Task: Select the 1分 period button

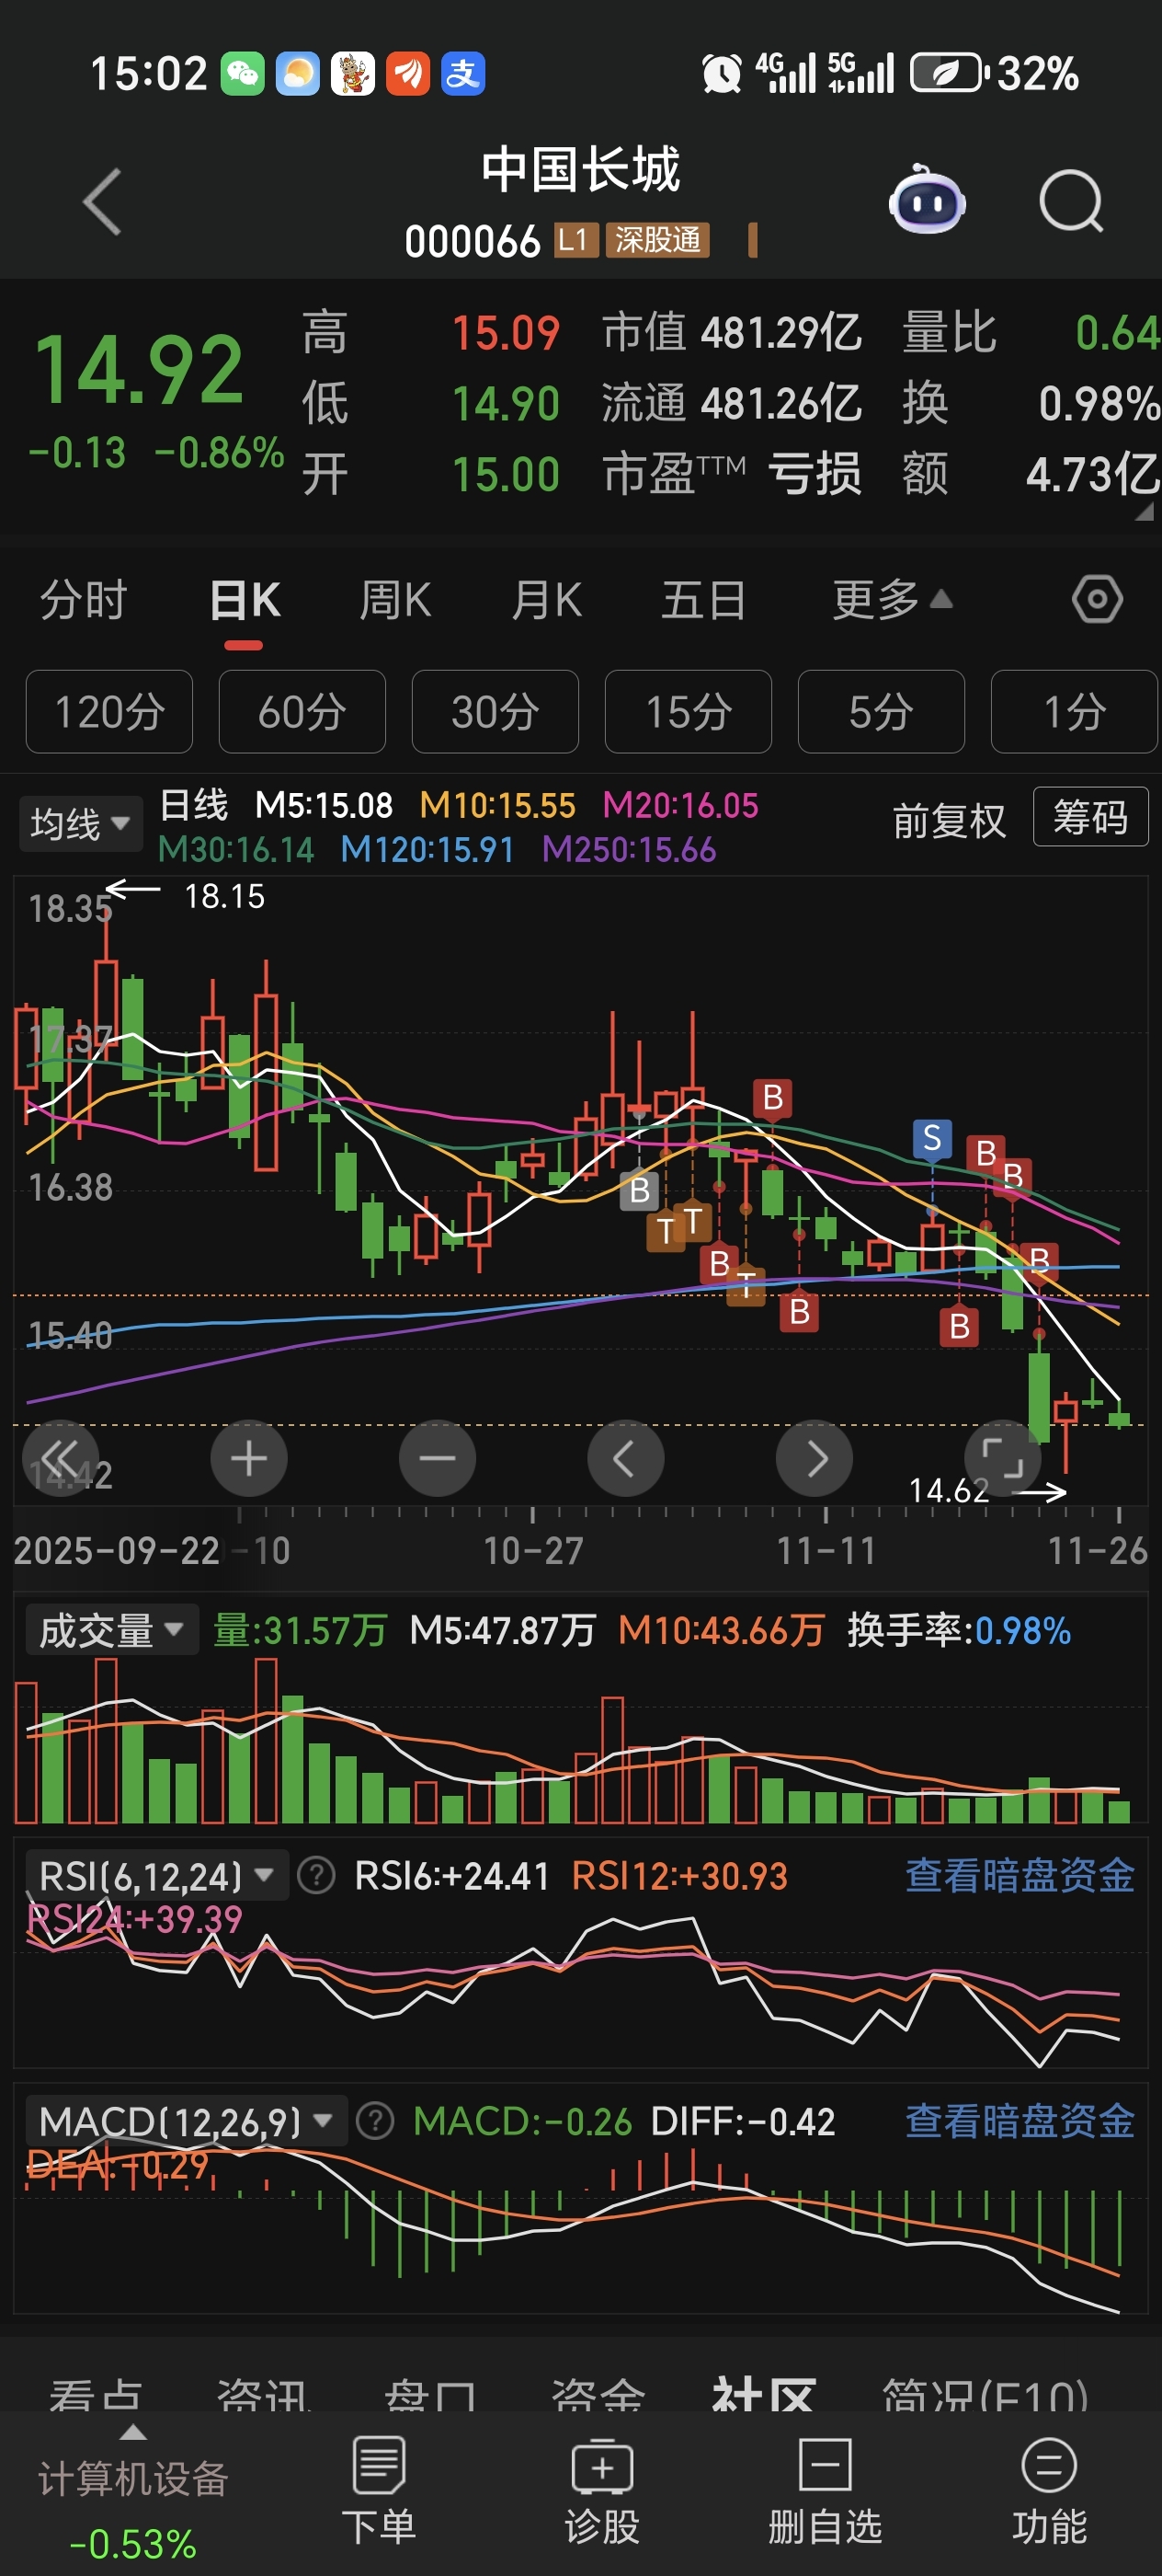Action: [1074, 712]
